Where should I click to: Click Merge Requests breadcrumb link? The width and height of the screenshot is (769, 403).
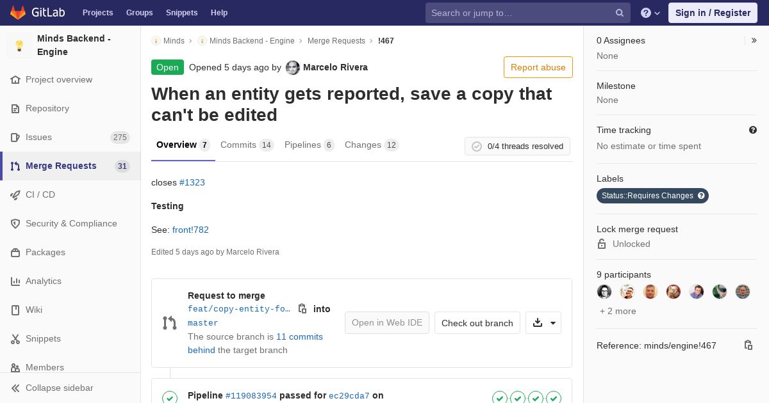pos(336,41)
